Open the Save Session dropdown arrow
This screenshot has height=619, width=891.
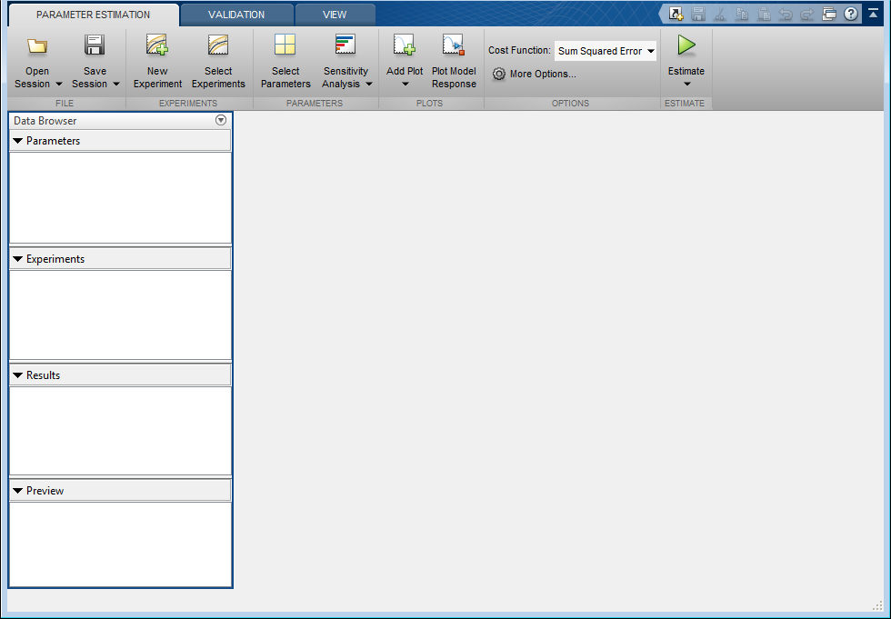[116, 84]
